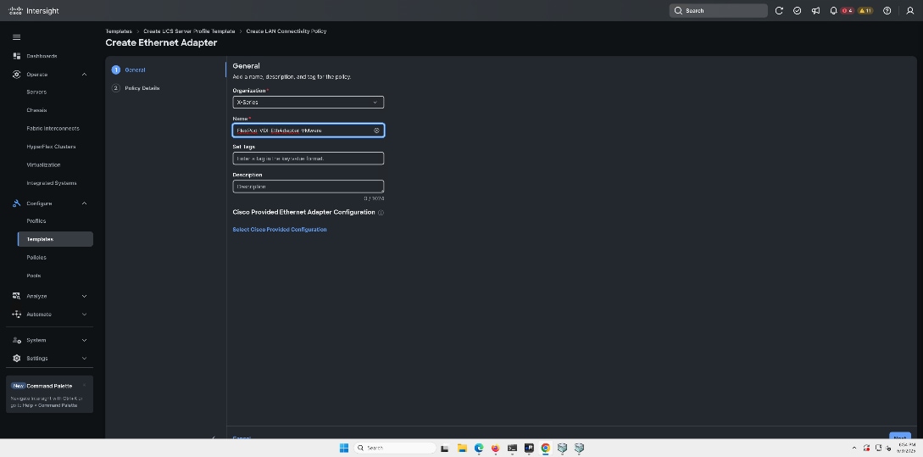
Task: Open the Windows Start menu
Action: click(344, 449)
